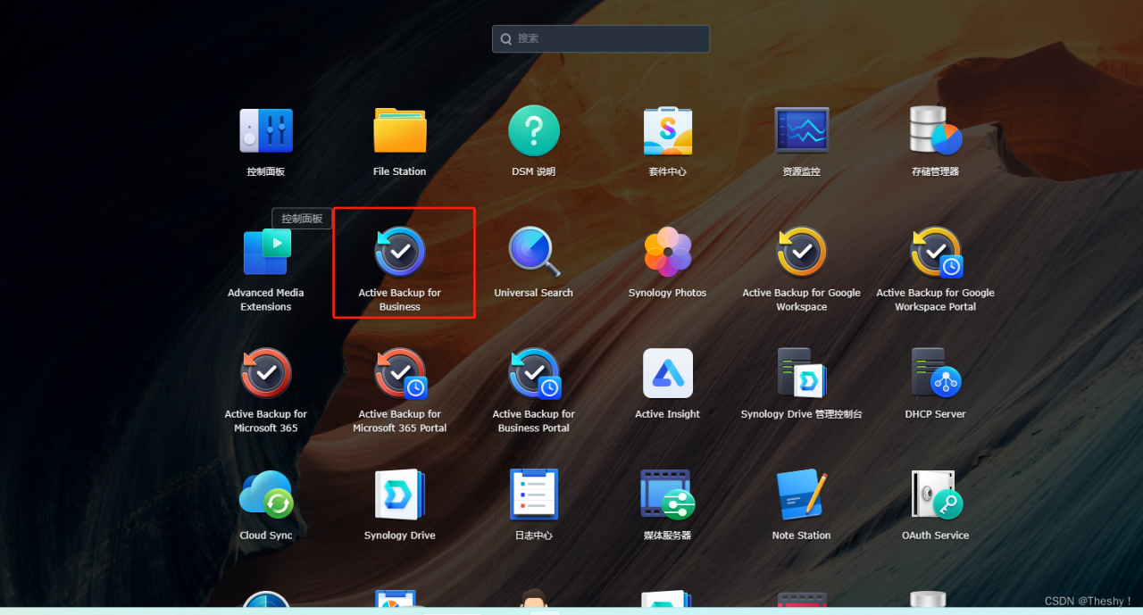
Task: Launch Active Backup for Google Workspace
Action: coord(801,251)
